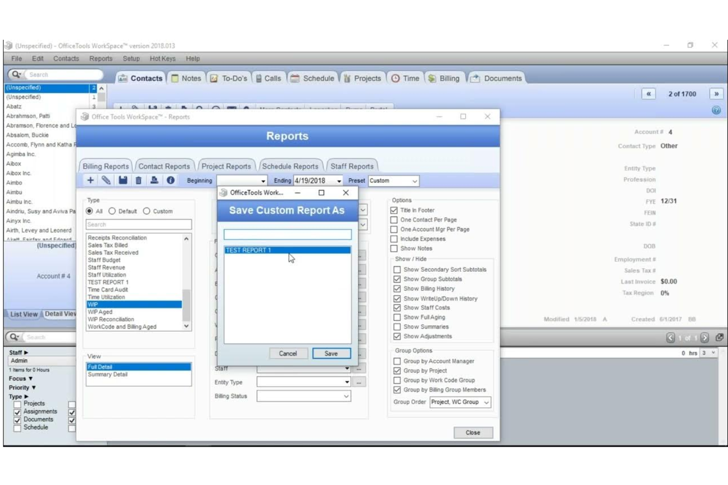Click the Notes tab icon
This screenshot has height=485, width=728.
coord(175,78)
